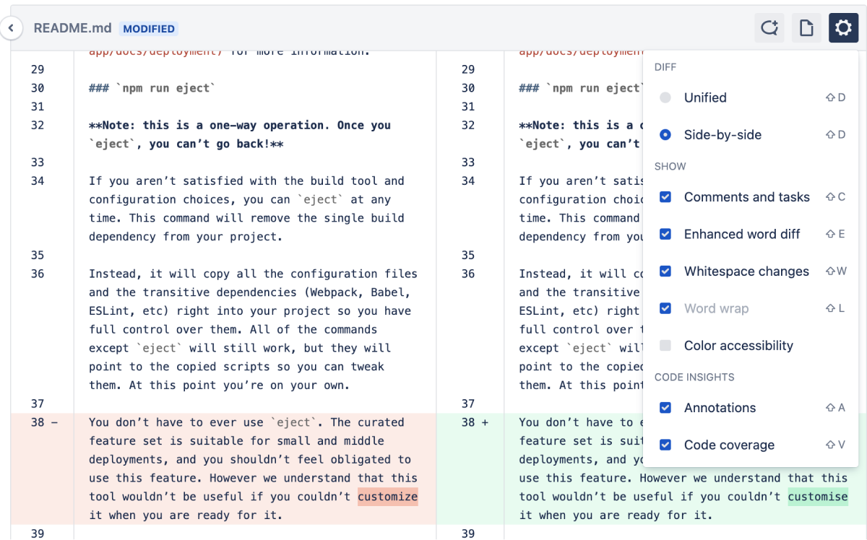Uncheck the Comments and tasks checkbox
The image size is (867, 540).
(x=665, y=197)
